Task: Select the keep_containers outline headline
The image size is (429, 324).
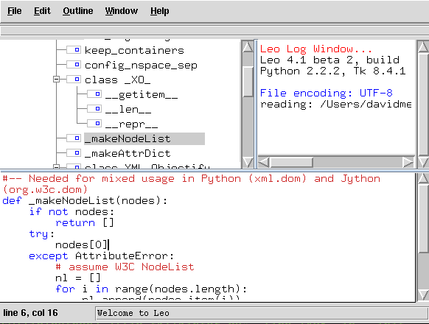Action: [134, 50]
